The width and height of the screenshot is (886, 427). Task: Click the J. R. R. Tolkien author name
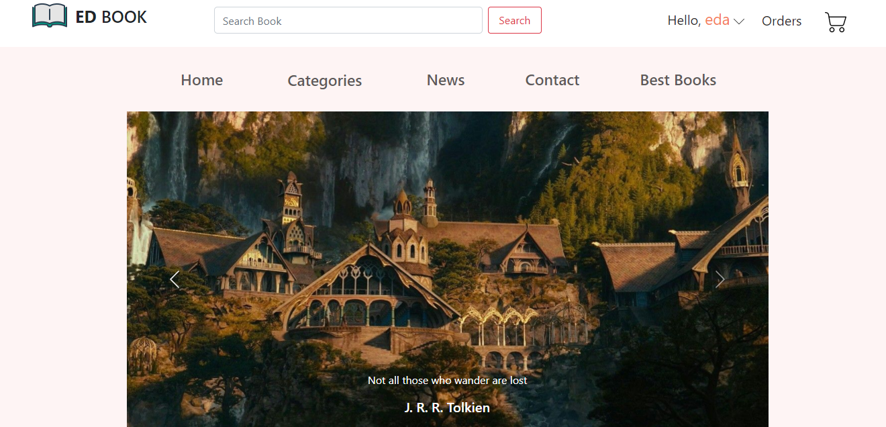447,408
